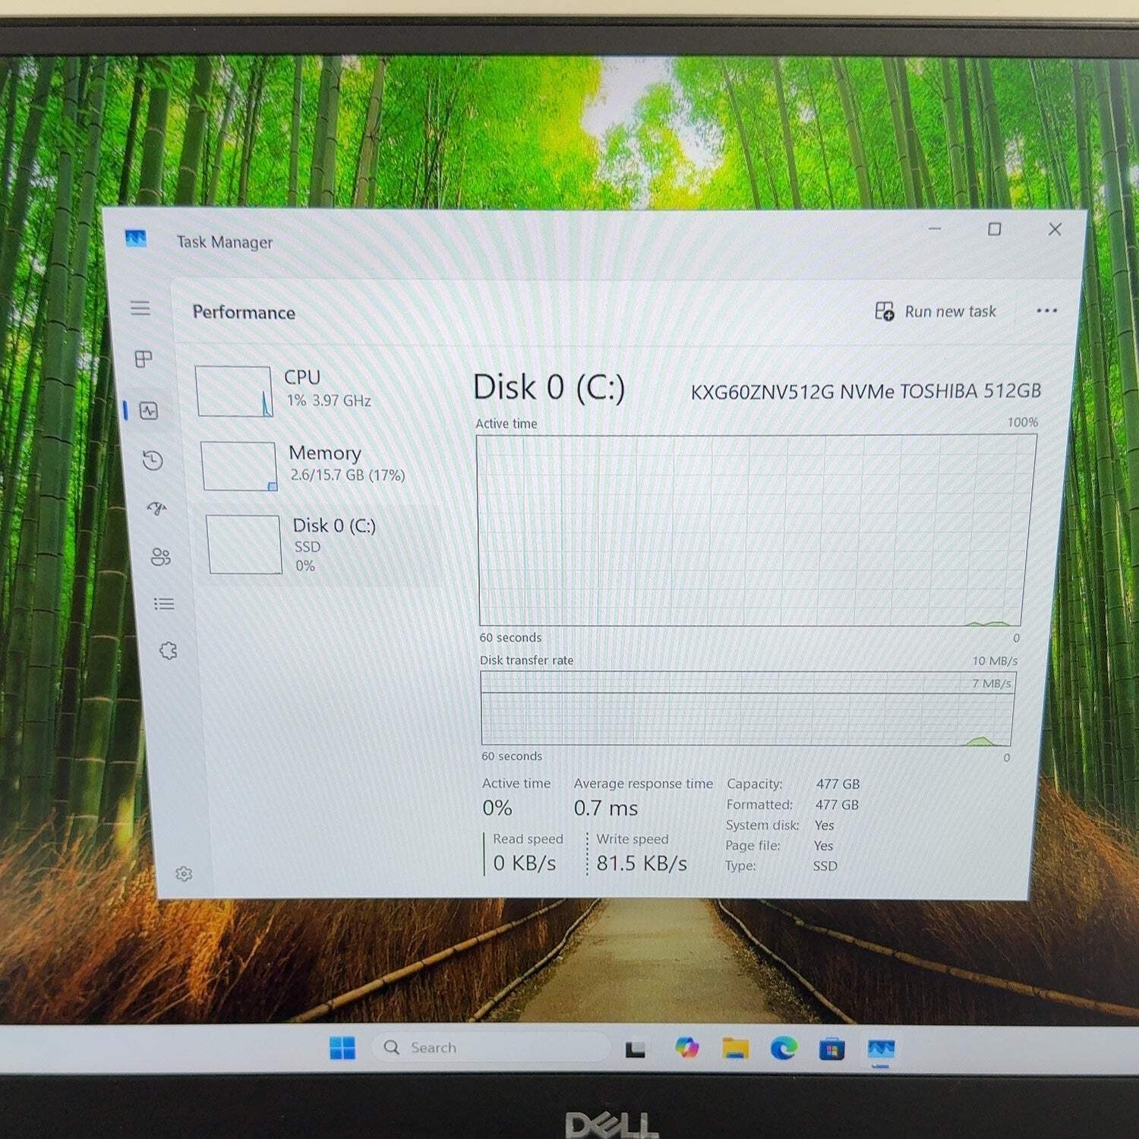Image resolution: width=1139 pixels, height=1139 pixels.
Task: Open the Task Manager hamburger navigation menu
Action: pyautogui.click(x=140, y=308)
